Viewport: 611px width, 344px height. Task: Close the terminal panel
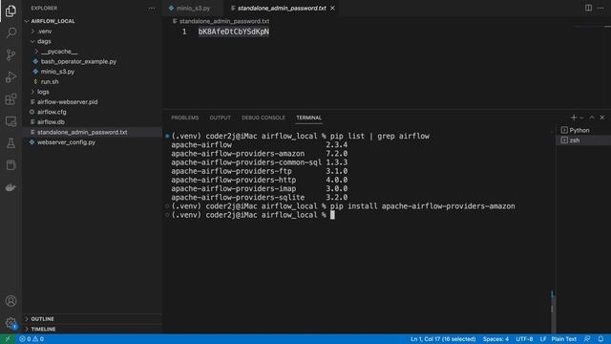click(602, 118)
